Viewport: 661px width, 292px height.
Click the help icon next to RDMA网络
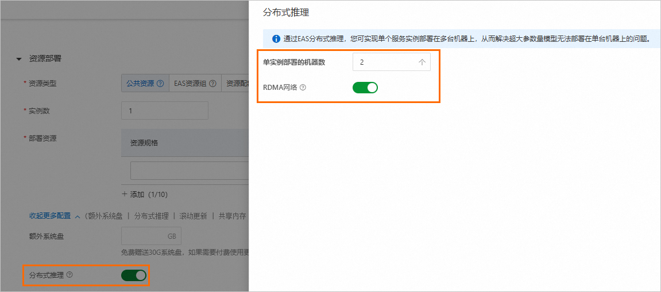[303, 88]
